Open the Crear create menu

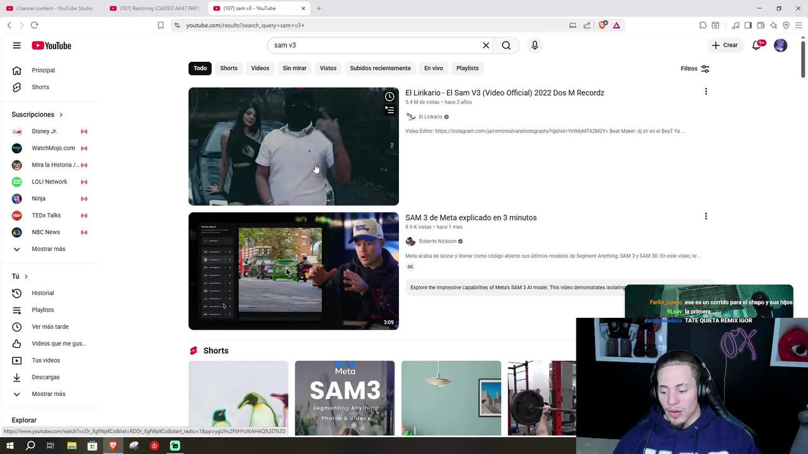pos(725,45)
